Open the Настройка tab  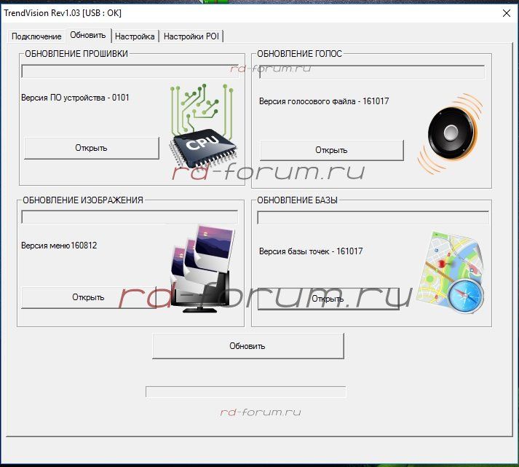coord(135,36)
